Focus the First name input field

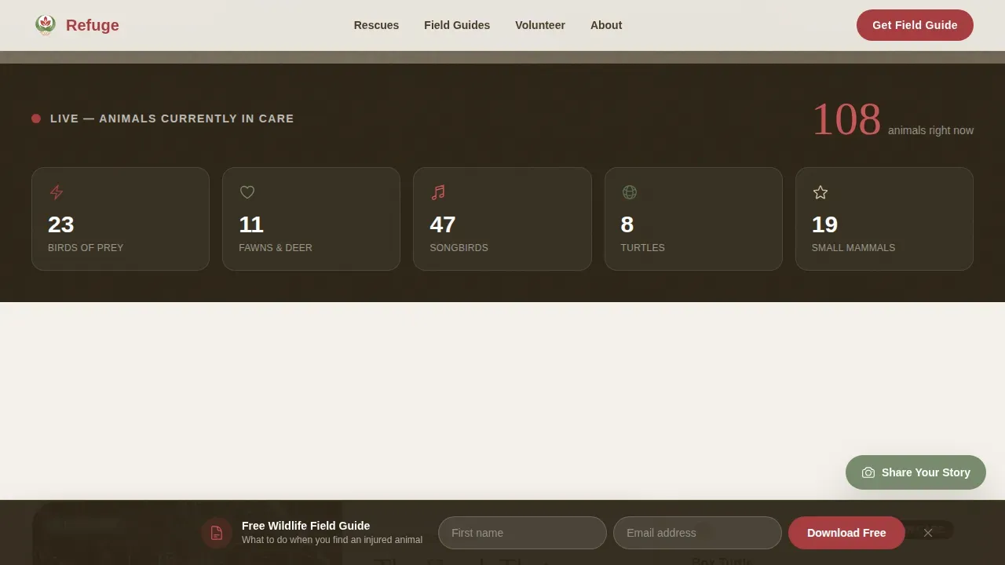(522, 533)
